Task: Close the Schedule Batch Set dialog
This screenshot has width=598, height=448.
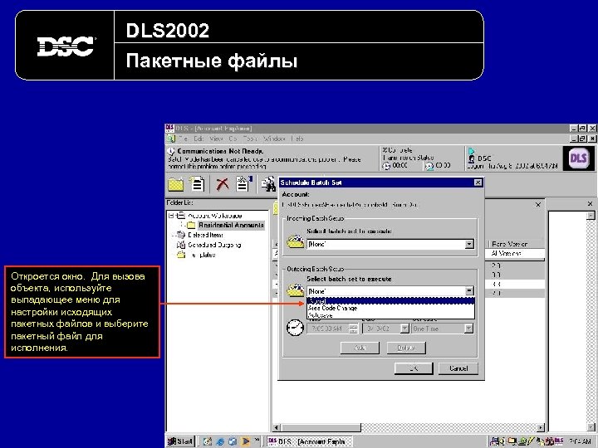Action: (x=478, y=183)
